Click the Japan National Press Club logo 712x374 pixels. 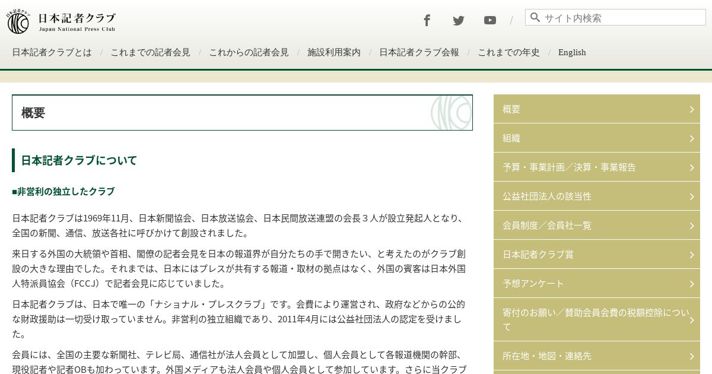point(61,21)
